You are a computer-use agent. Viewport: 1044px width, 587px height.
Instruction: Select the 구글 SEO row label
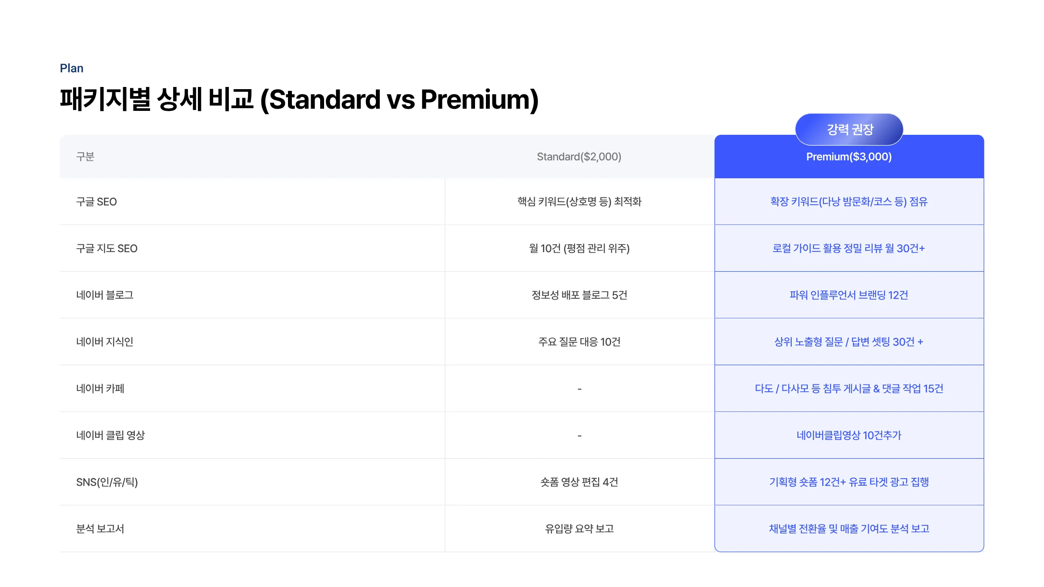pyautogui.click(x=97, y=202)
